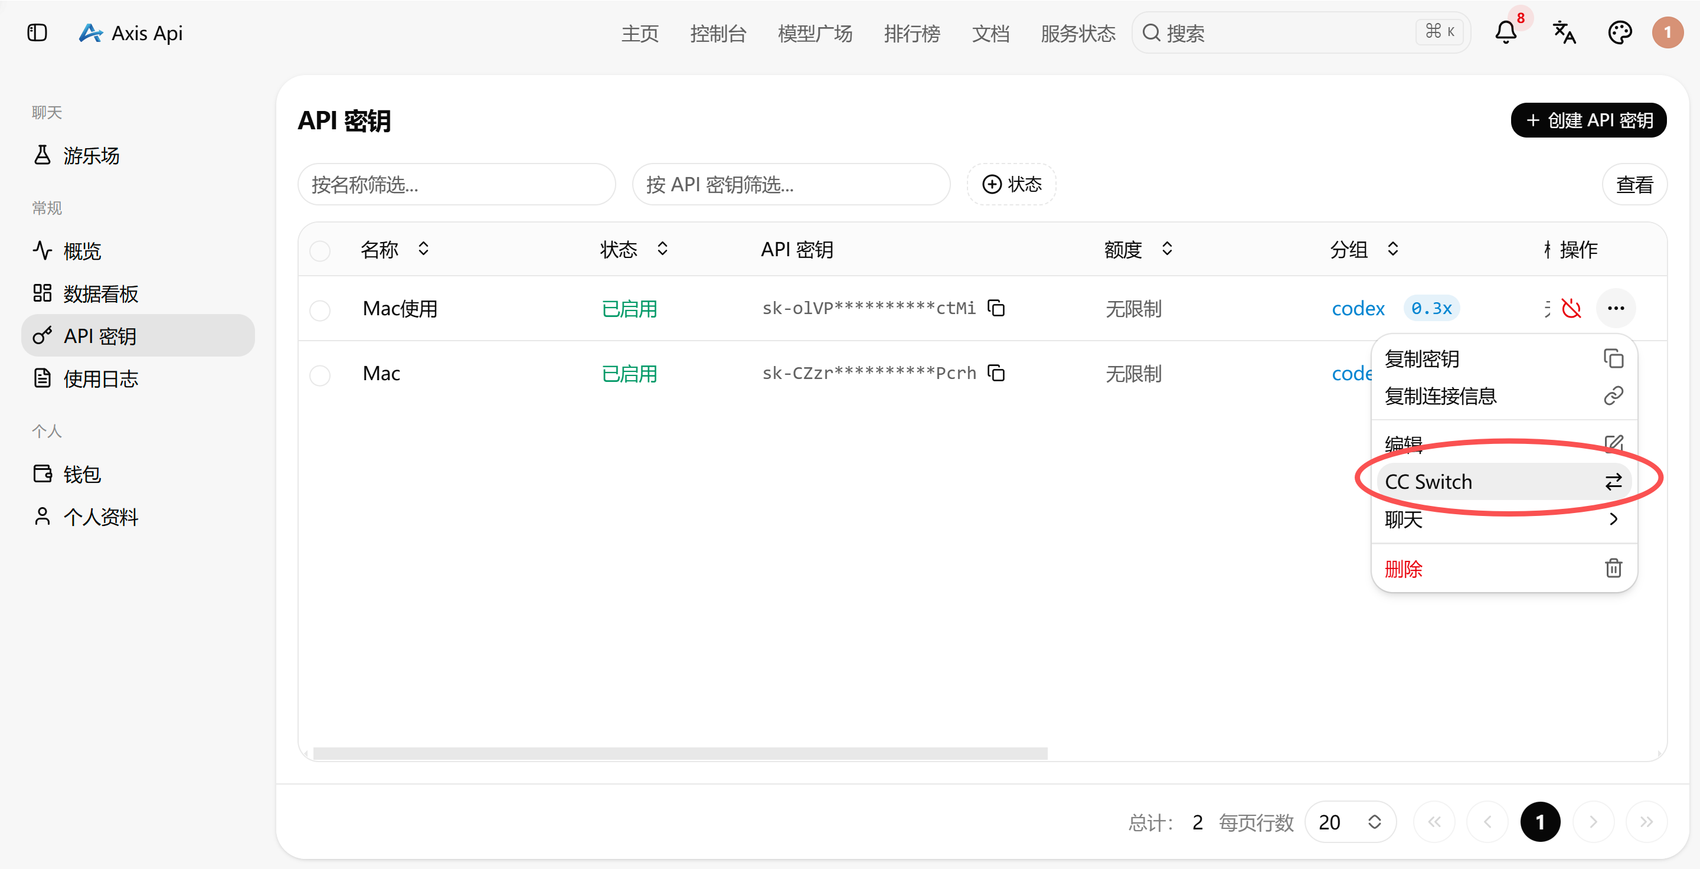Sort the table by 分组 column
Image resolution: width=1700 pixels, height=869 pixels.
point(1364,249)
